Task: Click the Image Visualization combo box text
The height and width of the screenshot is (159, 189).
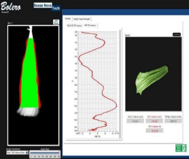Action: (16, 152)
